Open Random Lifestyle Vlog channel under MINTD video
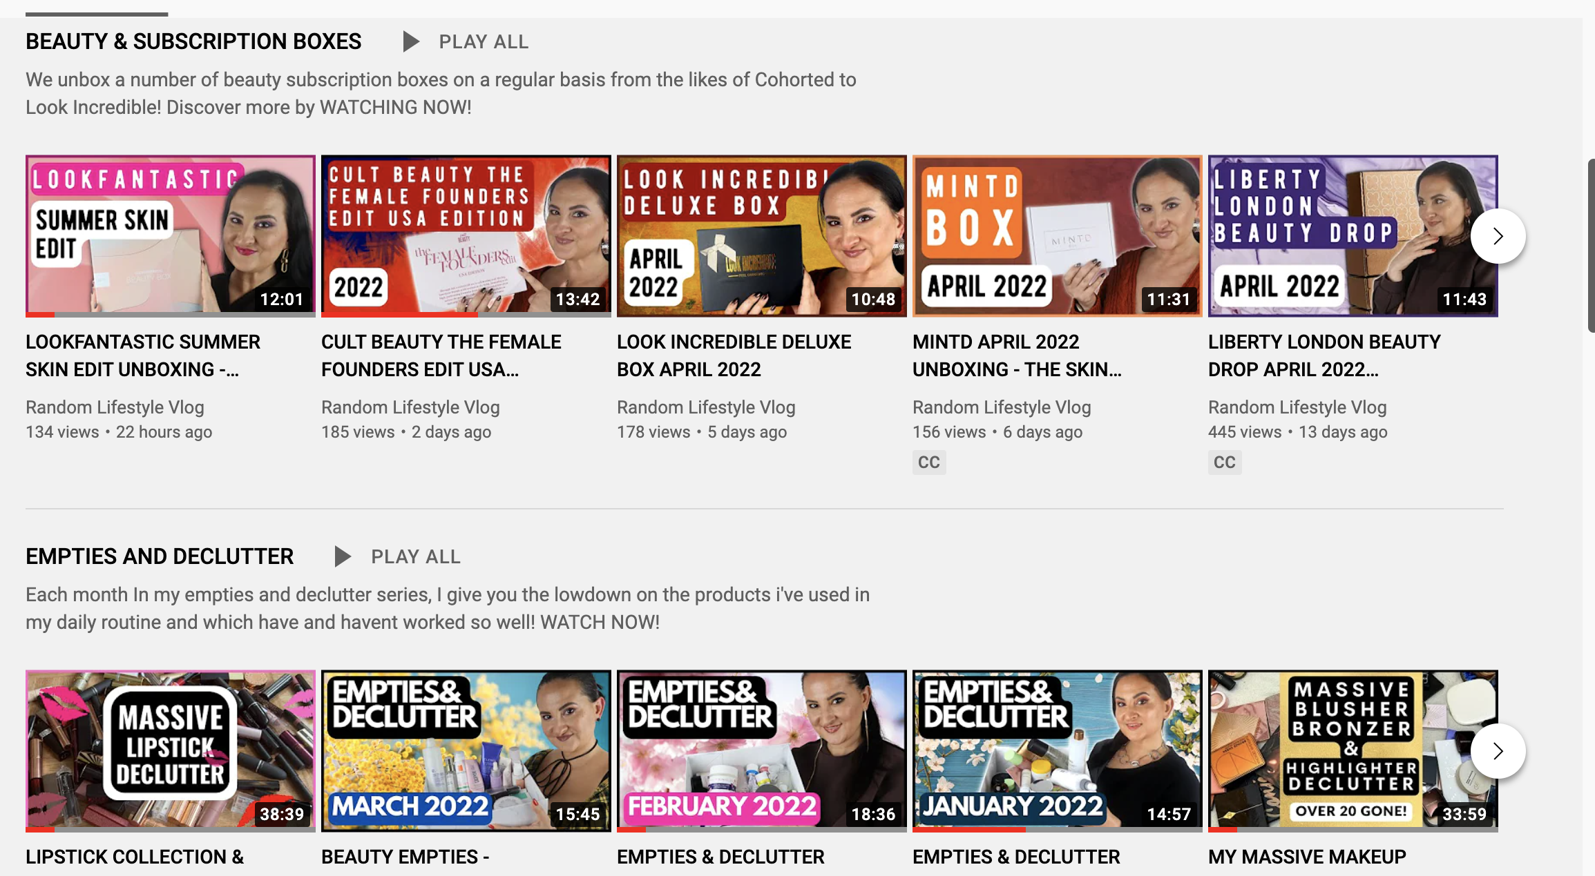 pyautogui.click(x=1002, y=407)
